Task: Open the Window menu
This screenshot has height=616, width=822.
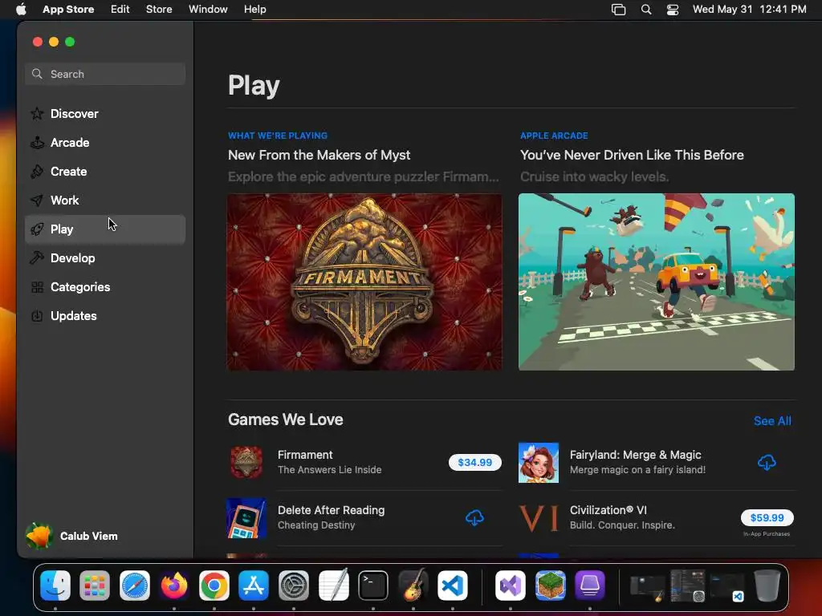Action: [x=208, y=10]
